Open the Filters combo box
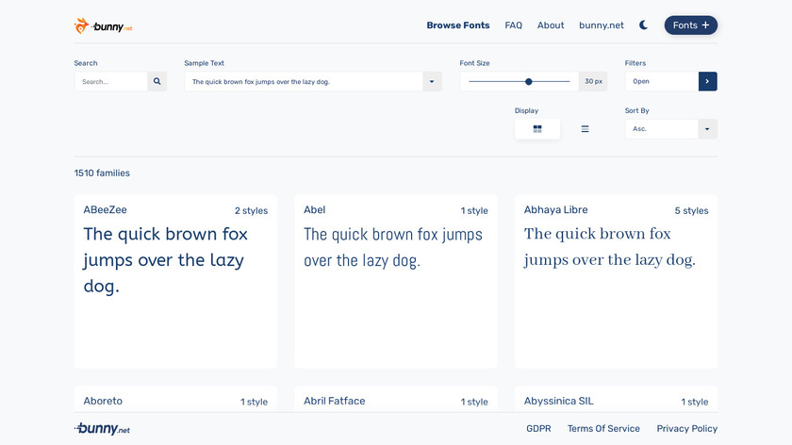 (661, 82)
